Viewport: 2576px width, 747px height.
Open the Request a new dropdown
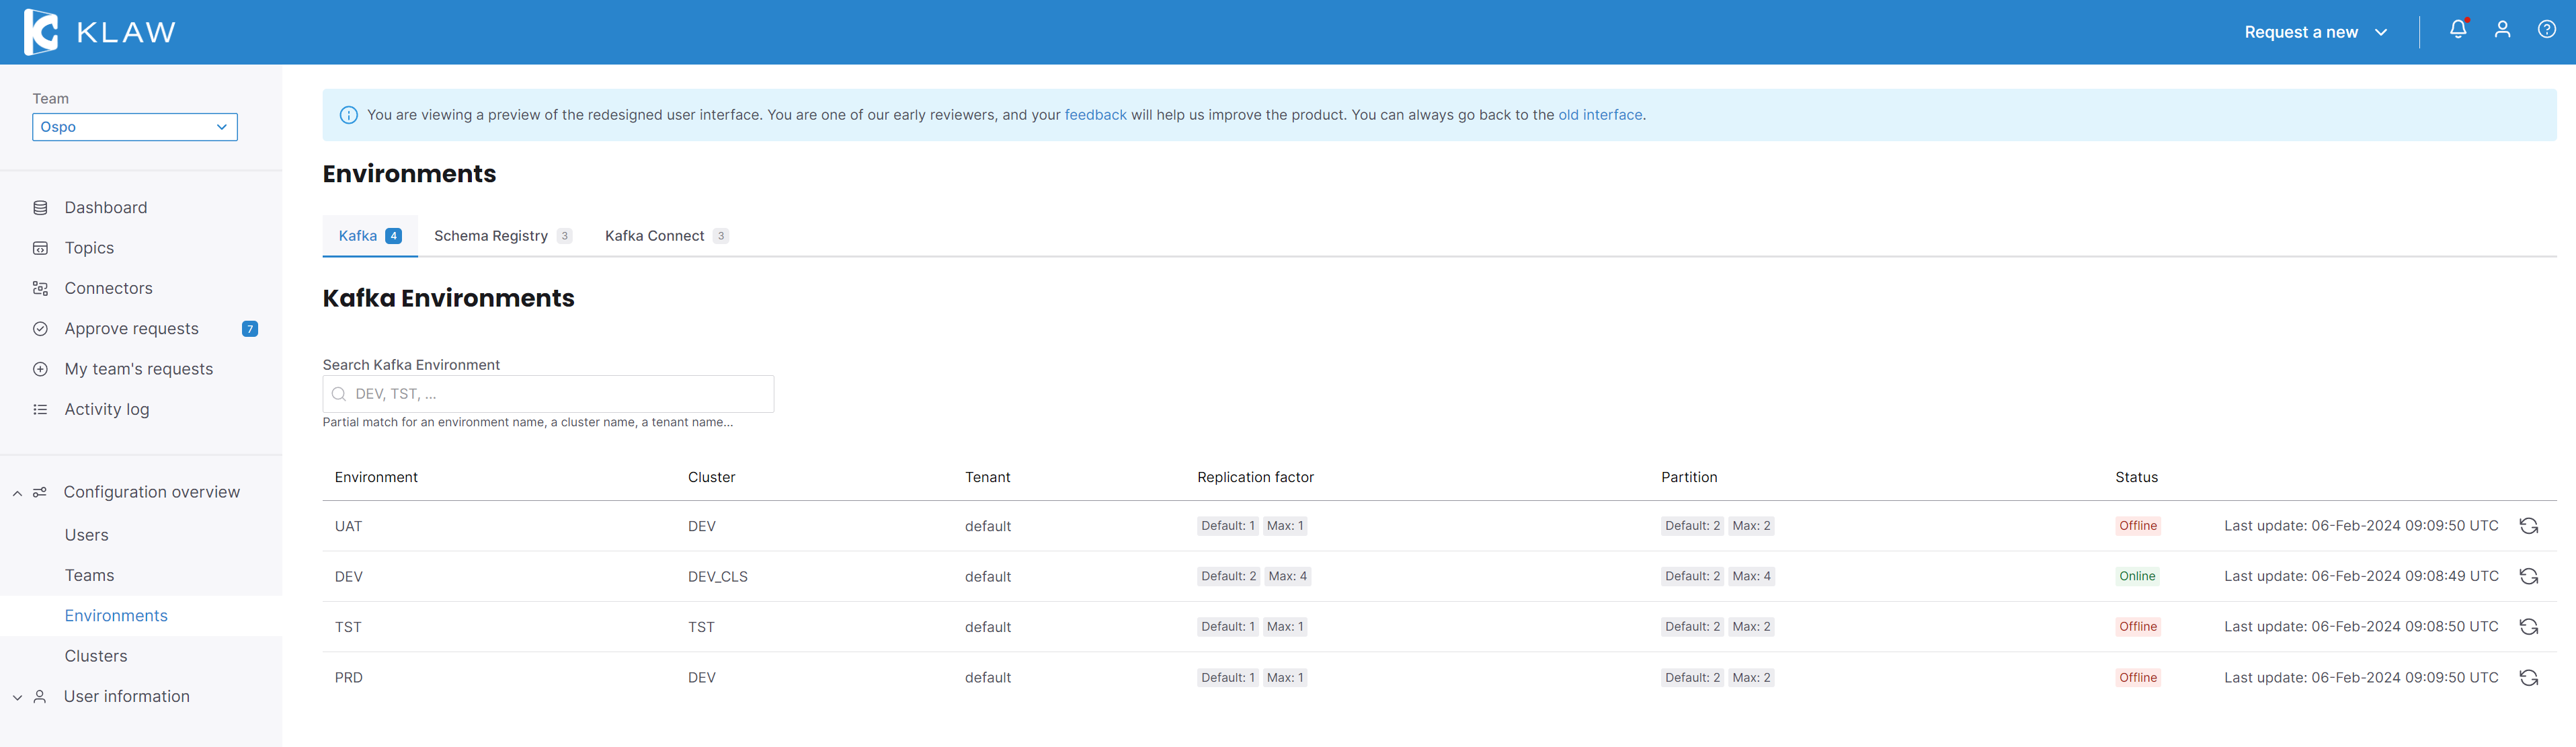pos(2315,32)
